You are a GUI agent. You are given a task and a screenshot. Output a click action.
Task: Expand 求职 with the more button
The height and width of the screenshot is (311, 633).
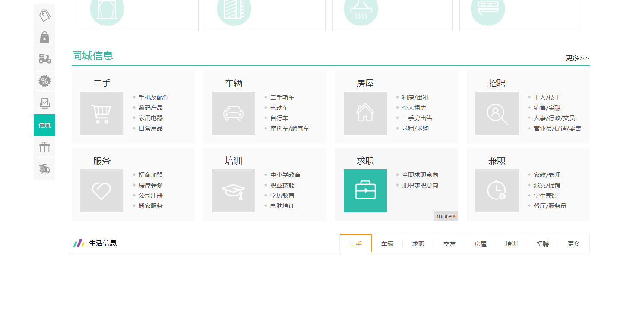[446, 216]
